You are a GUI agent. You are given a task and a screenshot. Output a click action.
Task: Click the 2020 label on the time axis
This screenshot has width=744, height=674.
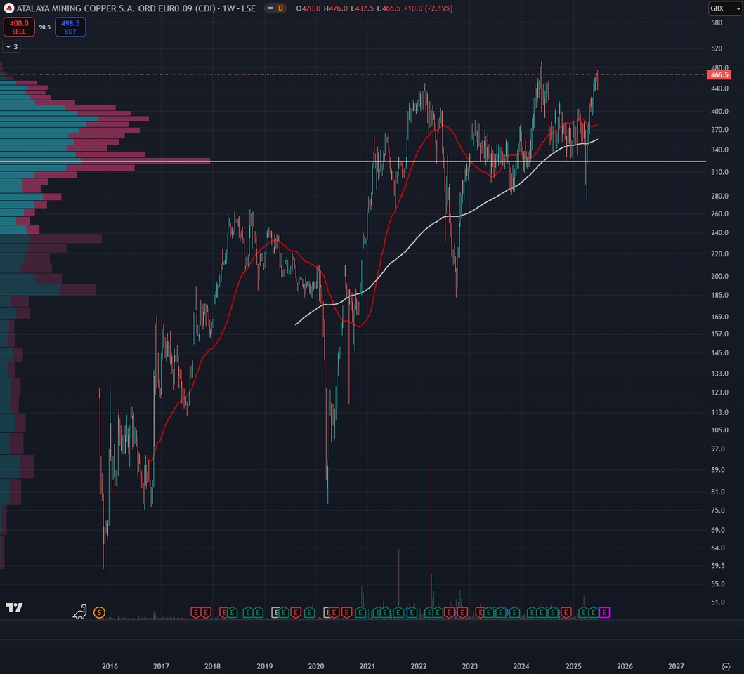tap(316, 666)
